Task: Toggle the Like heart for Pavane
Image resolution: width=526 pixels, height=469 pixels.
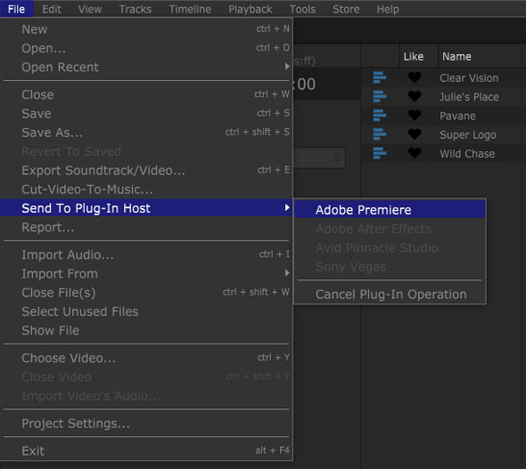Action: coord(415,116)
